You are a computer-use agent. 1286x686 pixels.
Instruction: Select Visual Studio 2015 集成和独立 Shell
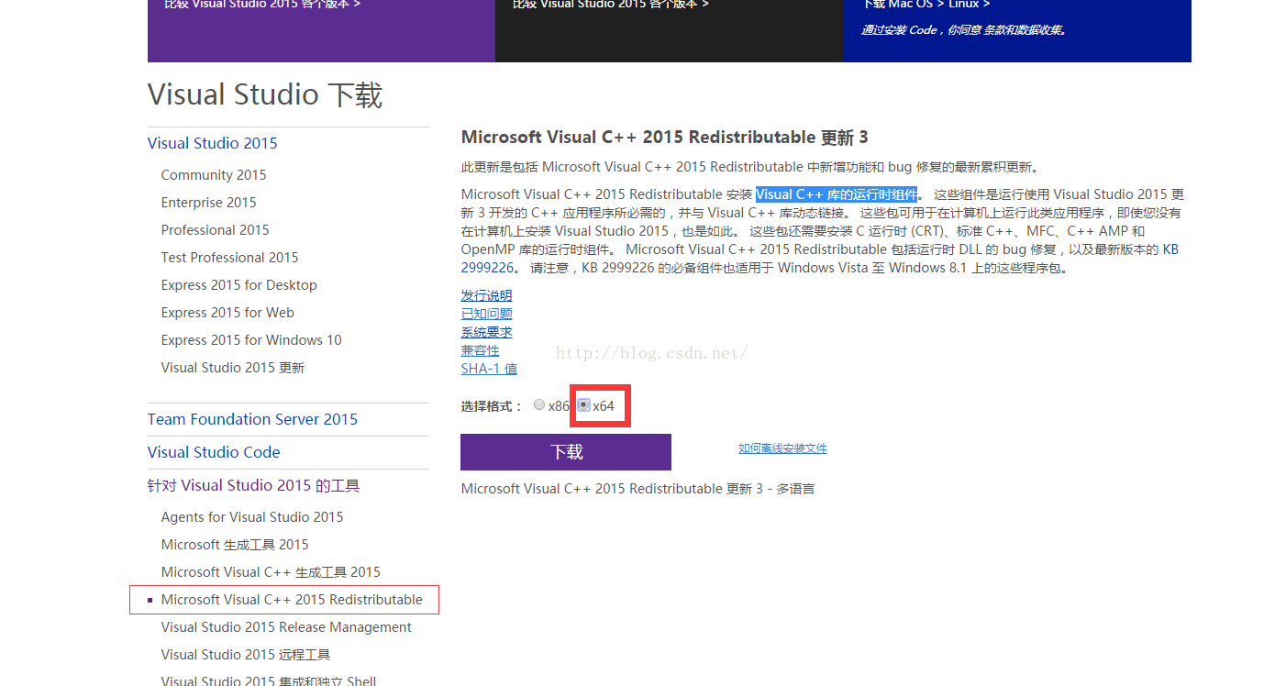[x=269, y=680]
